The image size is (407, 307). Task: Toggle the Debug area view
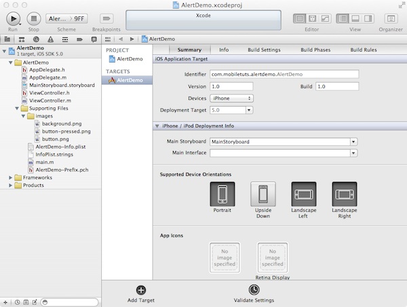355,19
